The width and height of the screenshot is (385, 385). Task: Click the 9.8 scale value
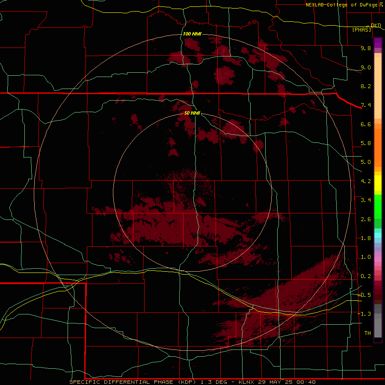(366, 48)
